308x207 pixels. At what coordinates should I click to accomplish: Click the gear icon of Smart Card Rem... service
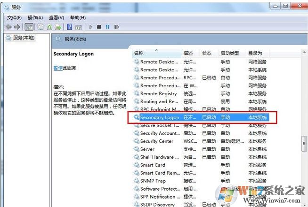[136, 173]
